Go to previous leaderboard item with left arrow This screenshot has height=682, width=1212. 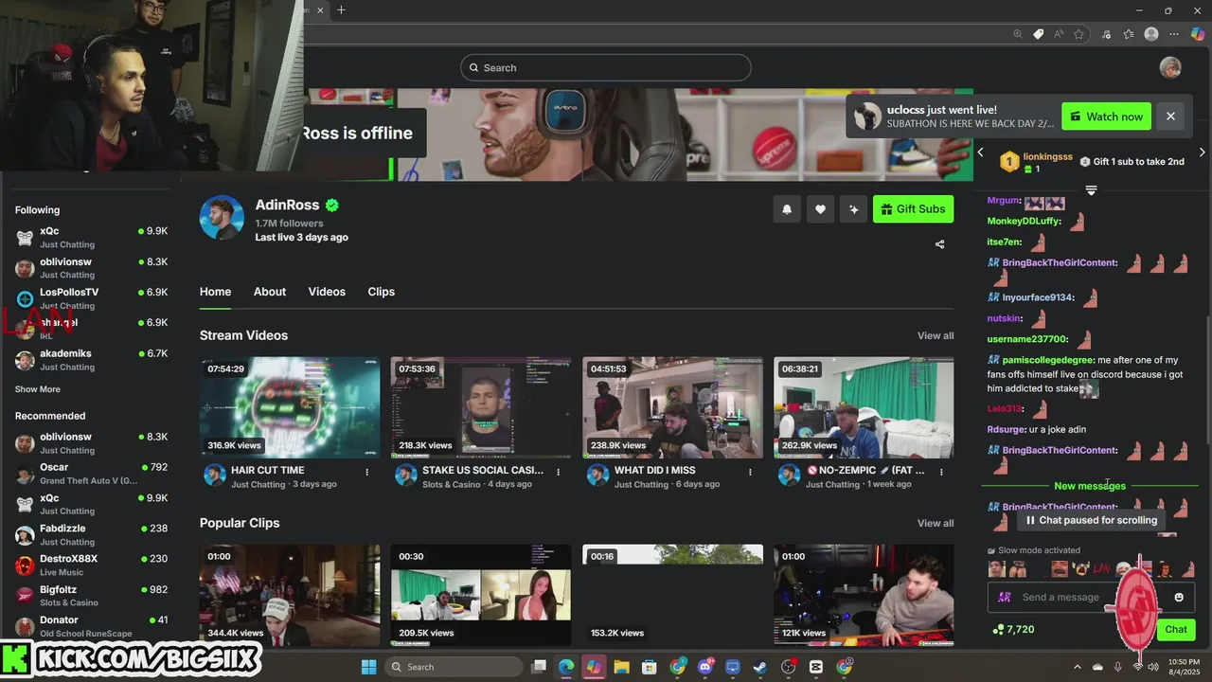point(981,152)
